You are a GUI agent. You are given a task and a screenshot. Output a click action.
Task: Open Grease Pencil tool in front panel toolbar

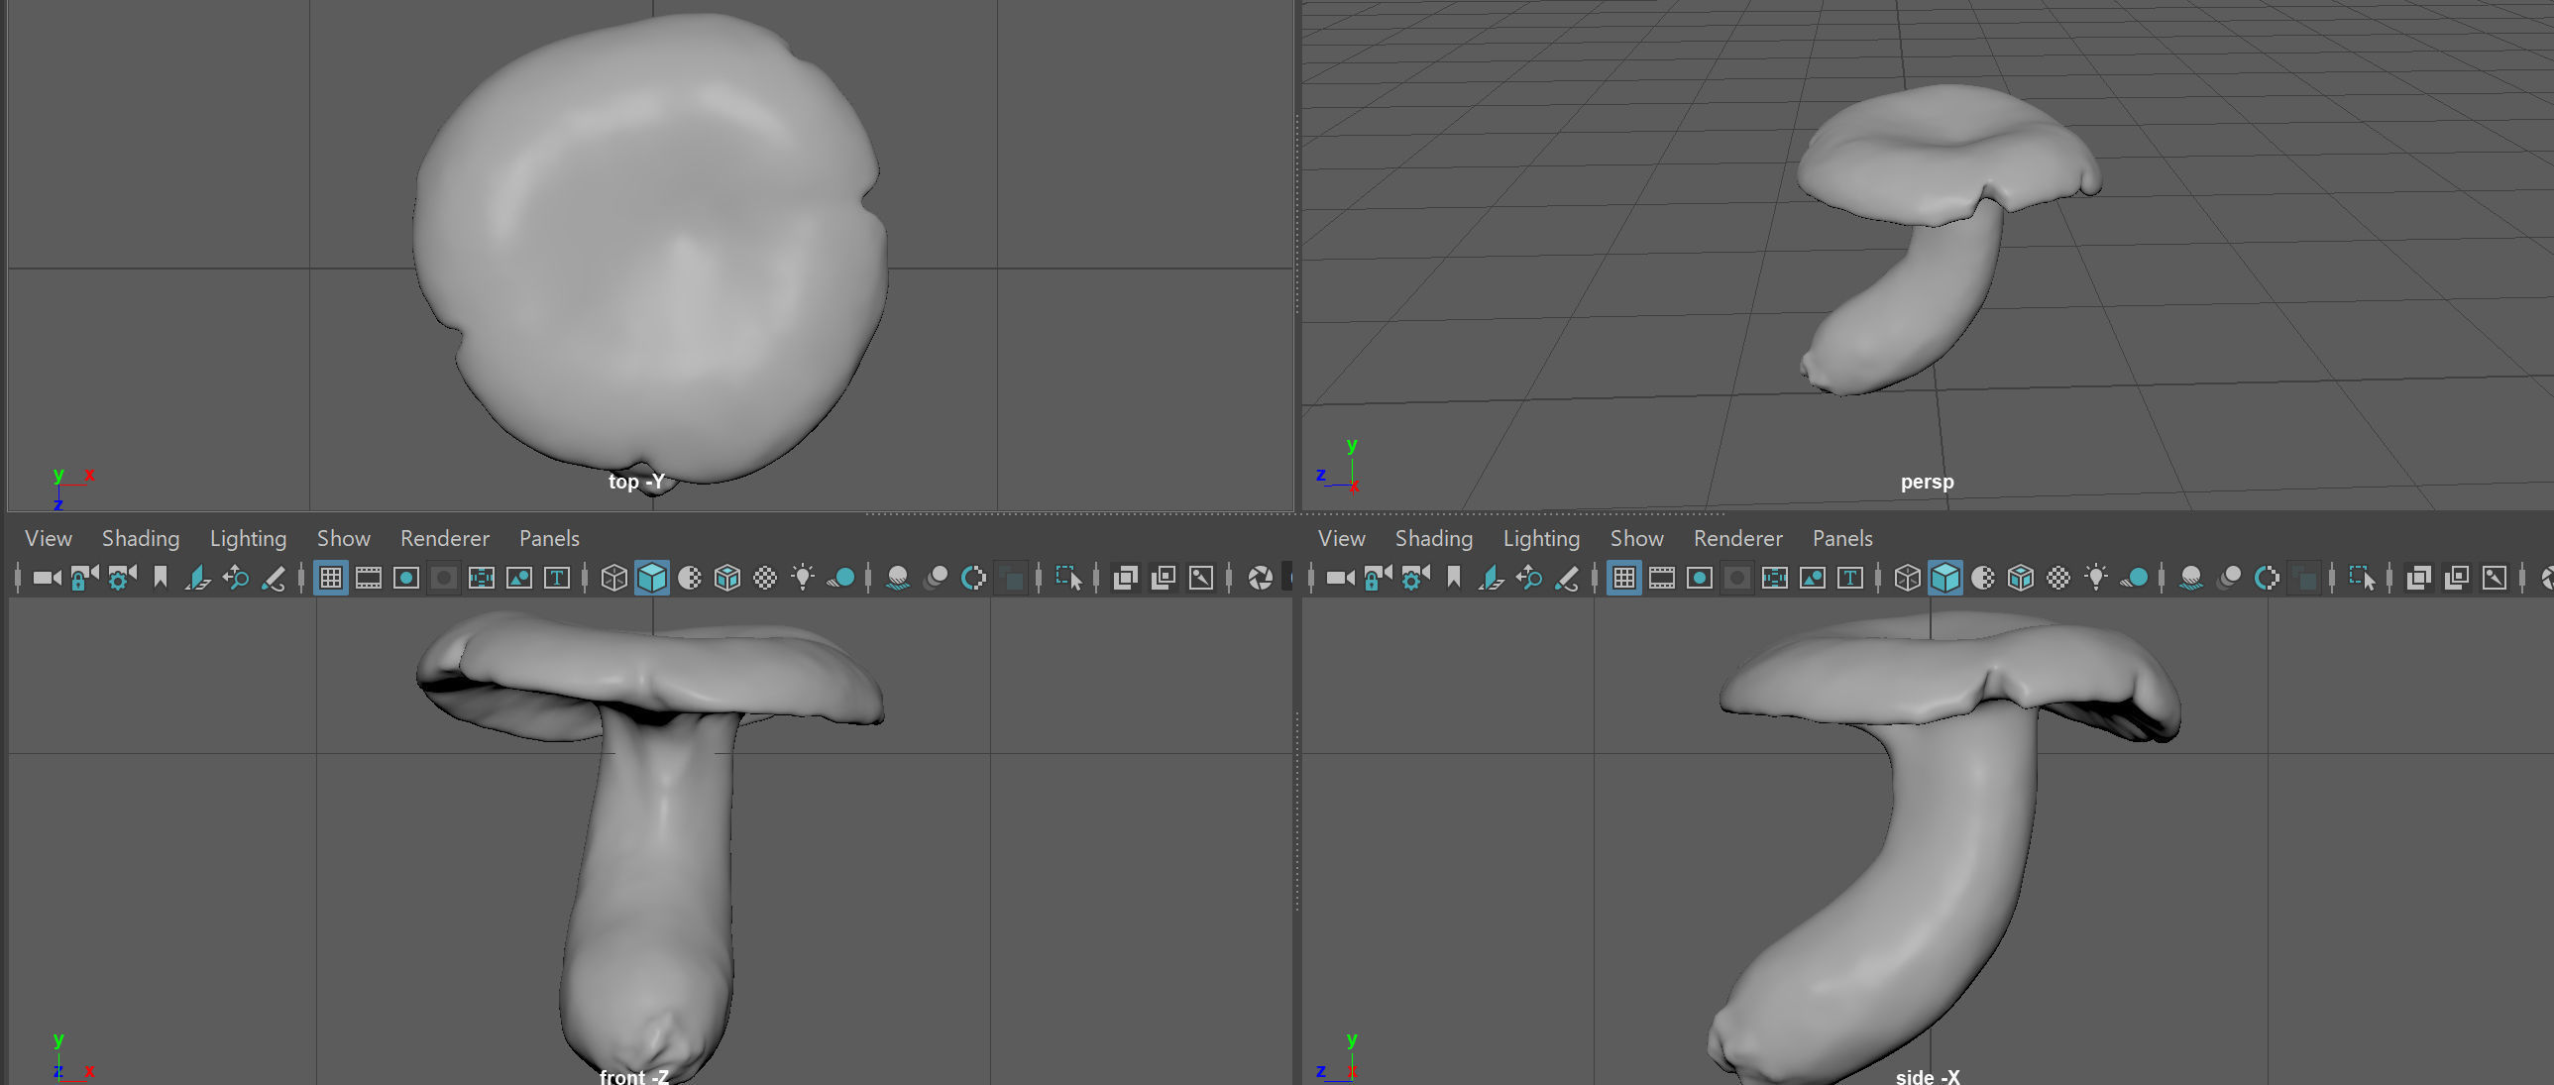pos(273,578)
